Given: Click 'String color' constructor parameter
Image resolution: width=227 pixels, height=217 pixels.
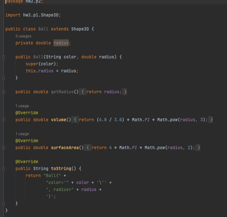Looking at the screenshot, I should (x=61, y=57).
